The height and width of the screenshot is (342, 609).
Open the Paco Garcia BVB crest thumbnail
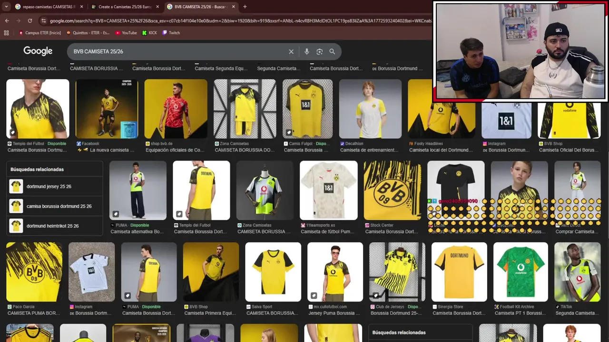click(x=34, y=272)
